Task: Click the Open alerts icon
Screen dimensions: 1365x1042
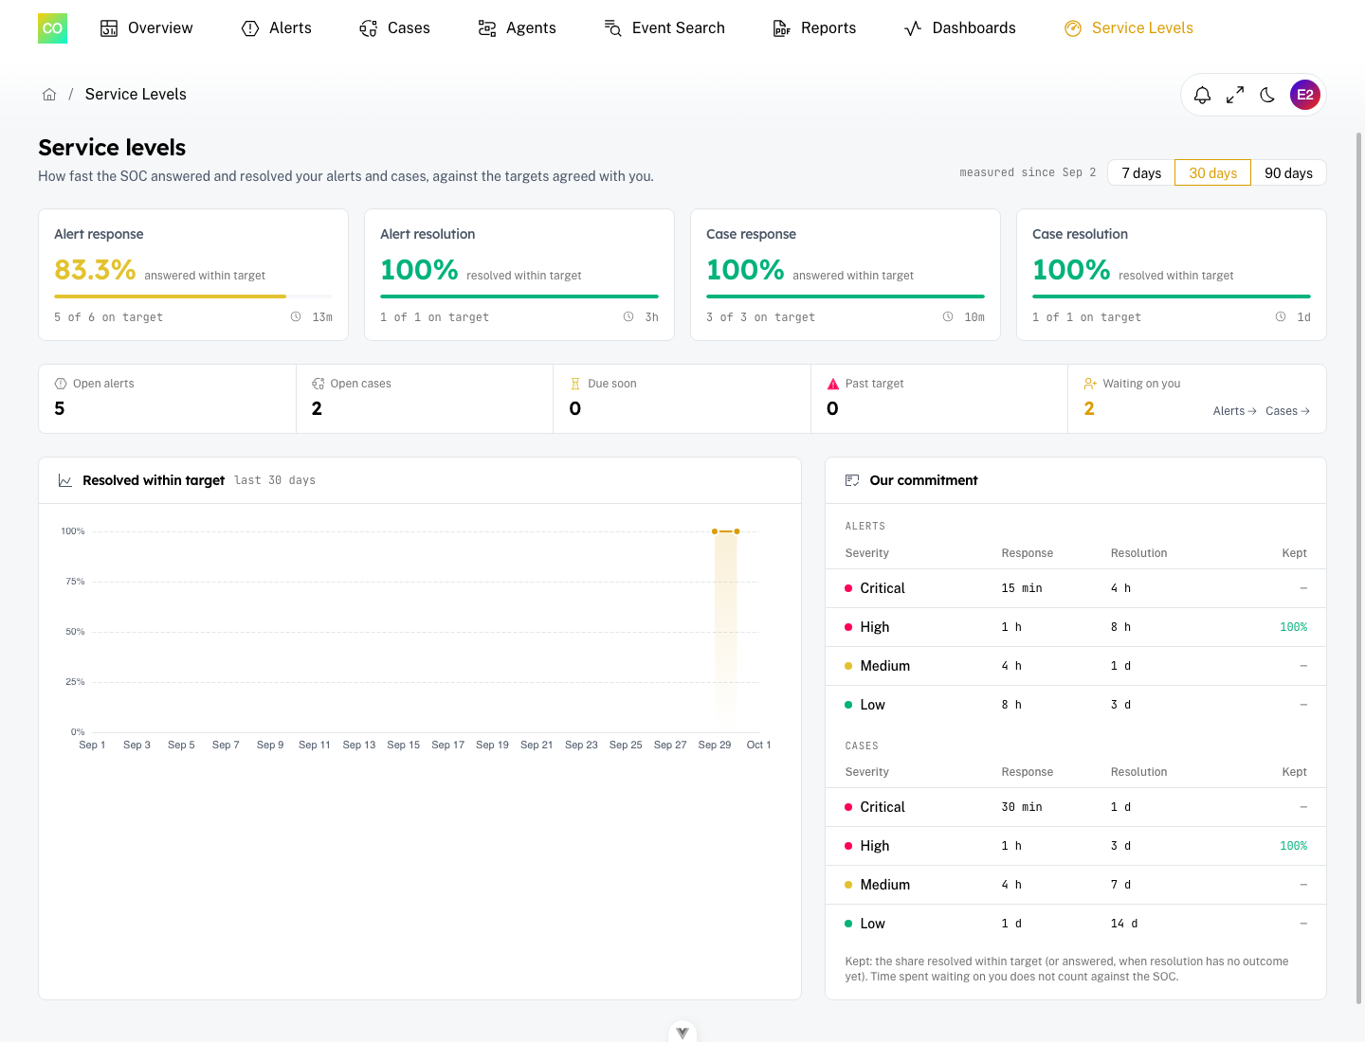Action: click(61, 384)
